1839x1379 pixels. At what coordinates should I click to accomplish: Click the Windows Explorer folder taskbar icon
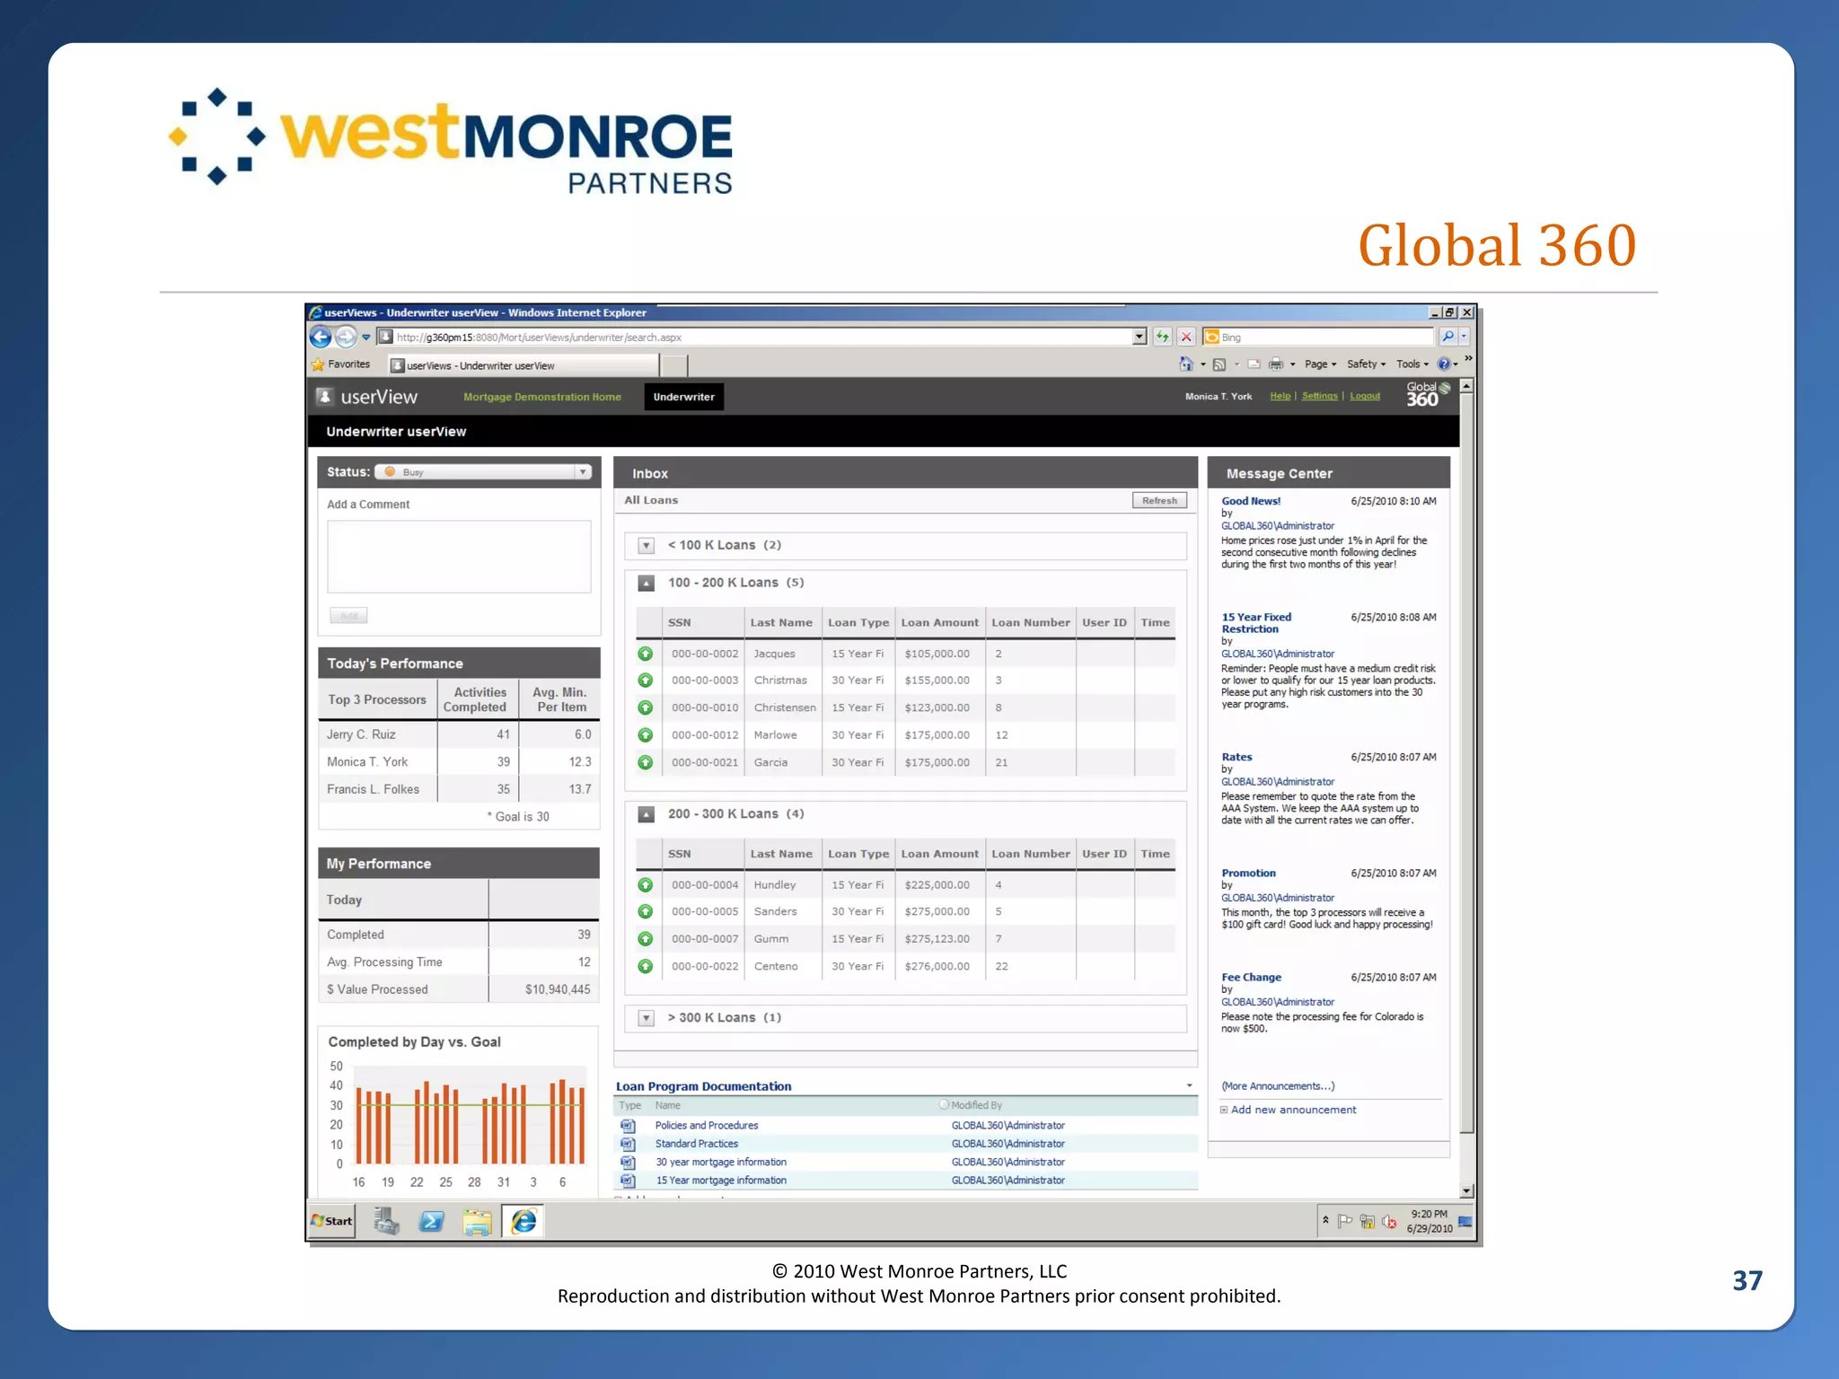tap(477, 1222)
